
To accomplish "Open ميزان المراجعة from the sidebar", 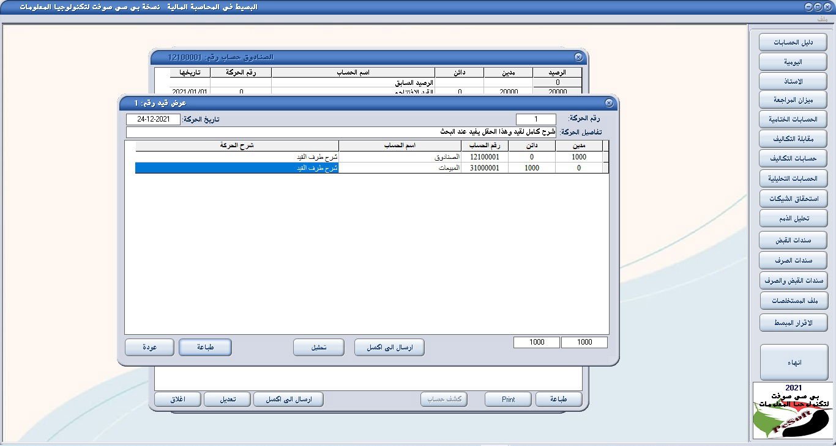I will pos(793,100).
